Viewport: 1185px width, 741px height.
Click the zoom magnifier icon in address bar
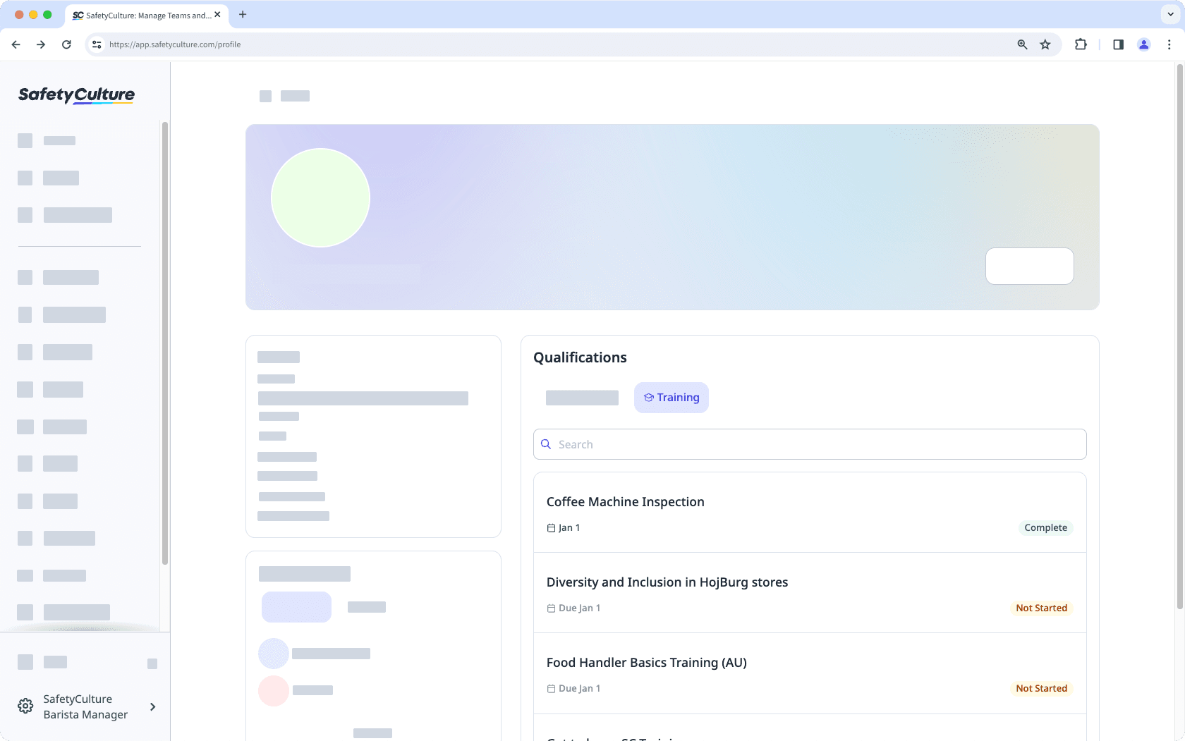coord(1022,44)
